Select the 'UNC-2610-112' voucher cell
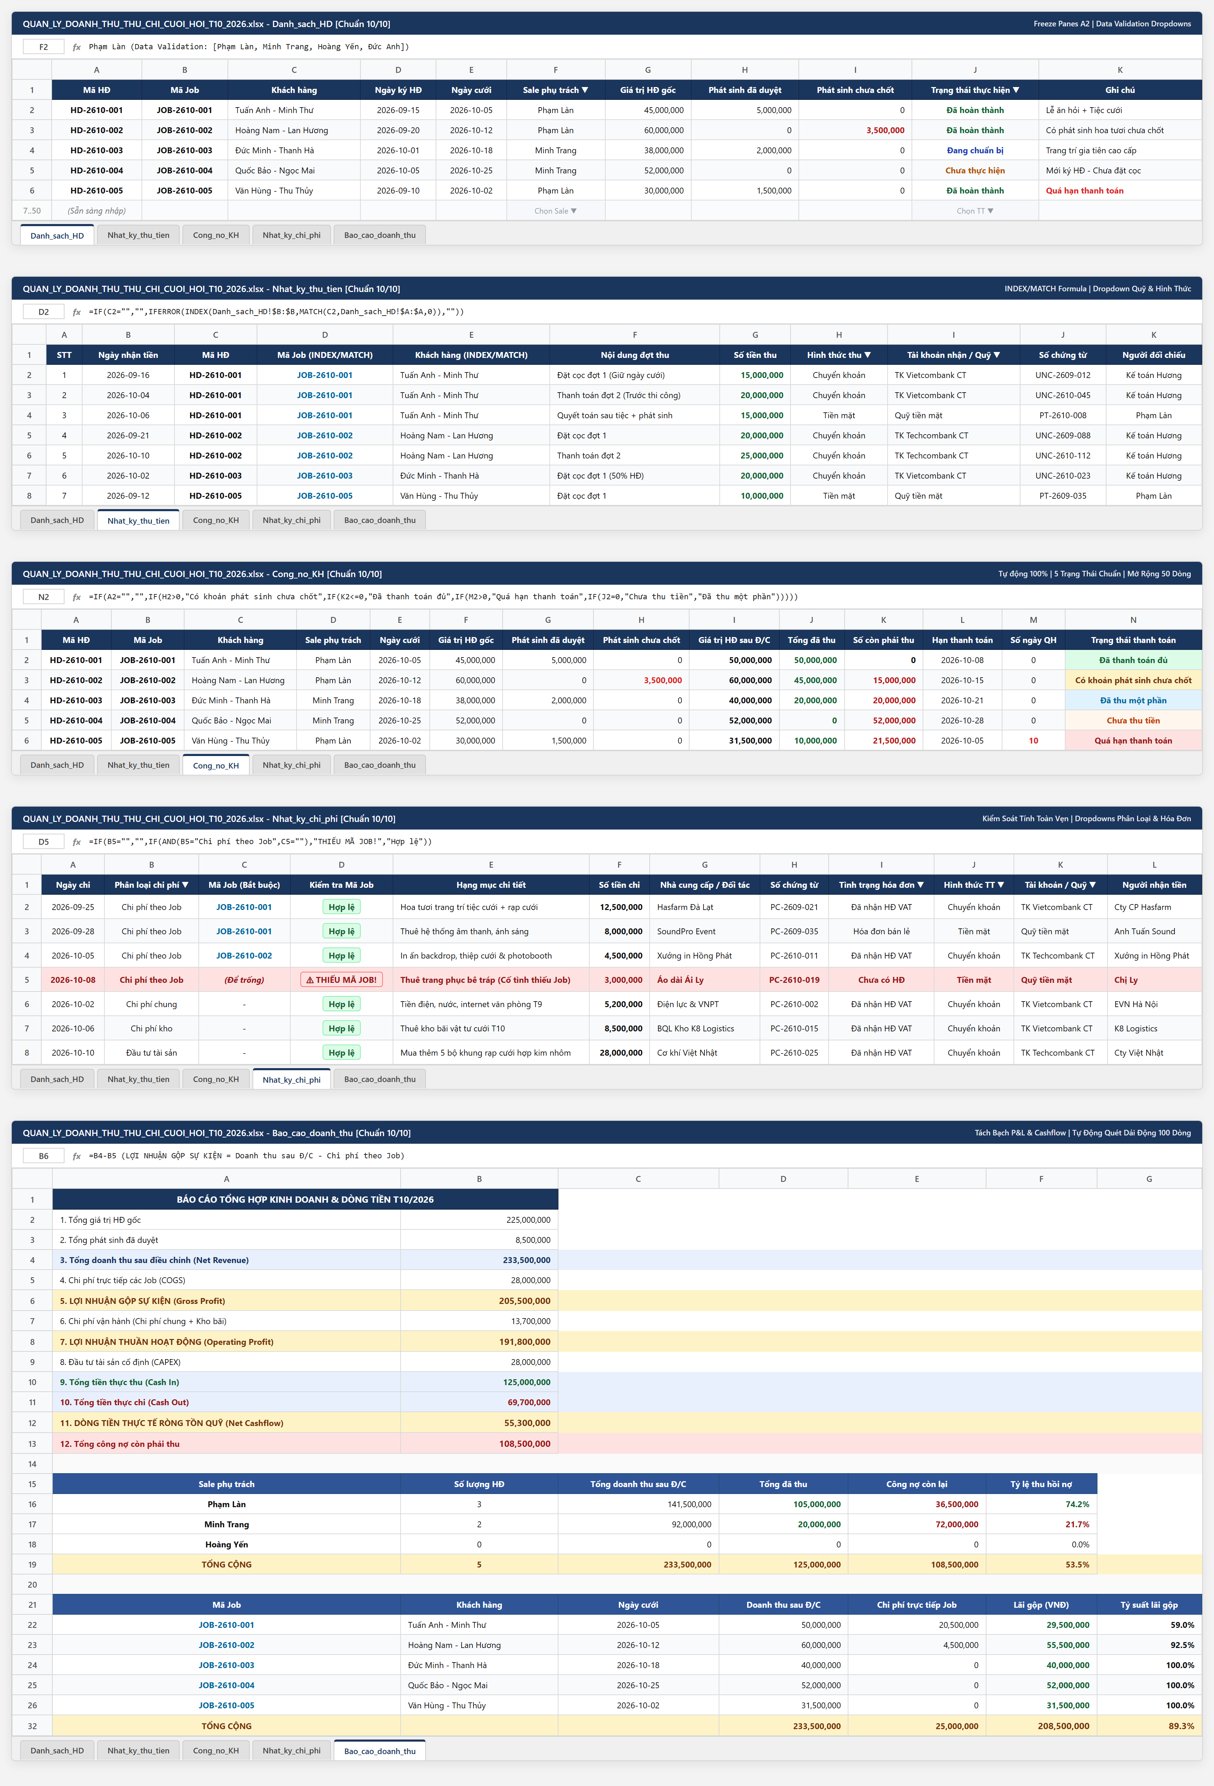 (1062, 456)
